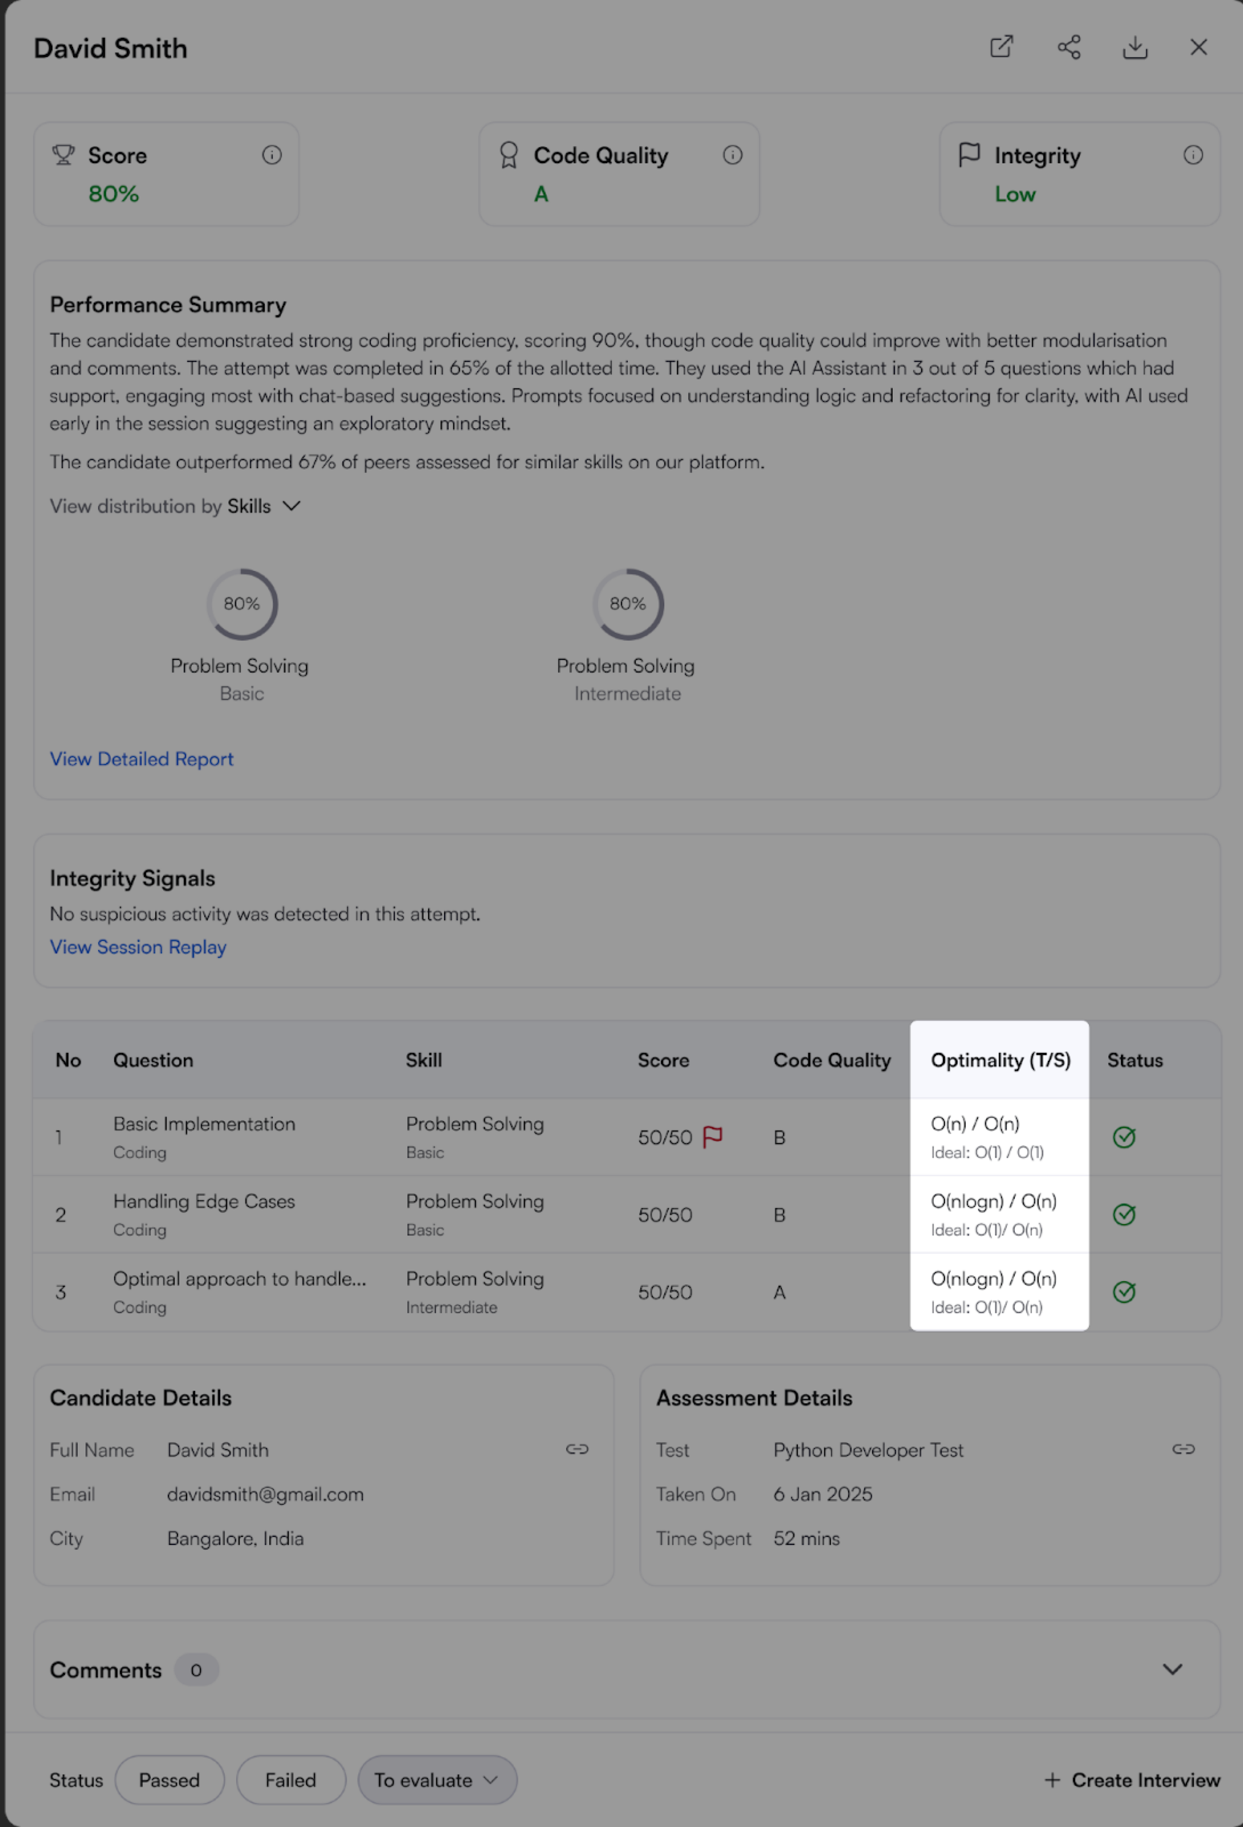Click the share icon in header

click(x=1068, y=47)
